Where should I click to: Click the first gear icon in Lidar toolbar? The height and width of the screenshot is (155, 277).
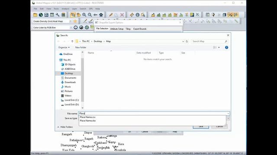(76, 28)
